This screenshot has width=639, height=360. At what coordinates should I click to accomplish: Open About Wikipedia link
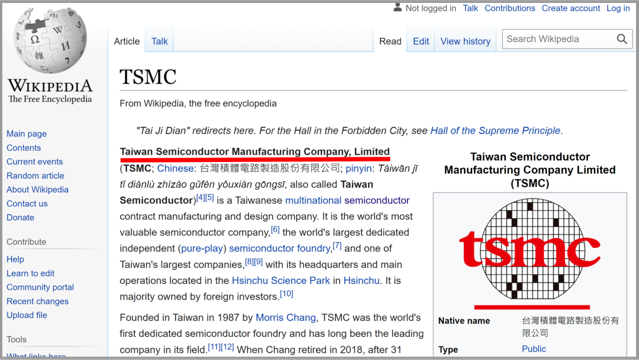point(37,189)
